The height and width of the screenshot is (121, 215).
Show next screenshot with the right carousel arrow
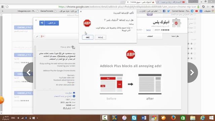(x=192, y=73)
